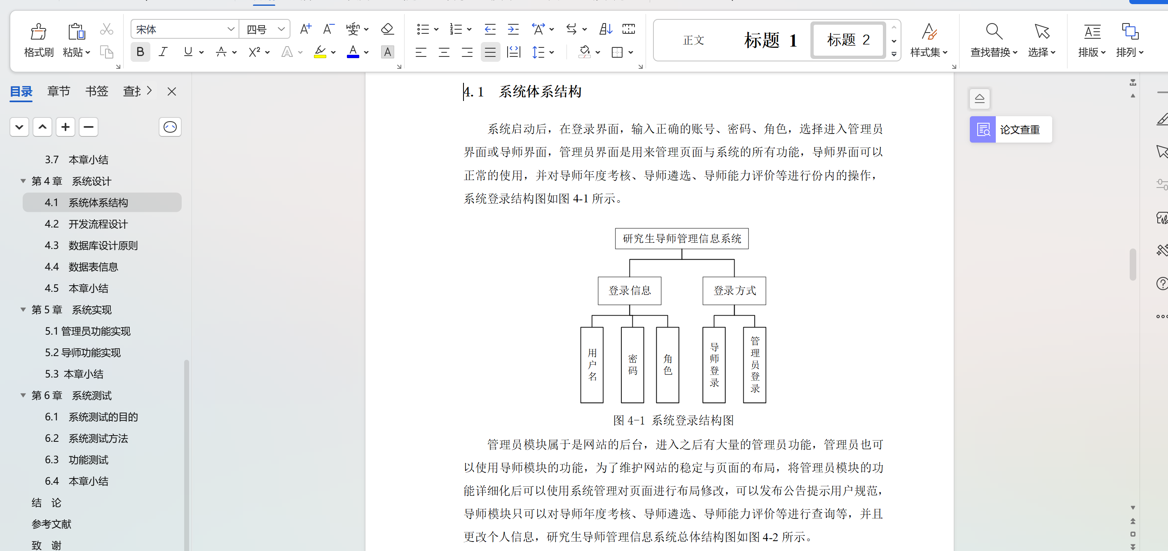Viewport: 1168px width, 551px height.
Task: Apply the 标题 1 style
Action: click(x=770, y=40)
